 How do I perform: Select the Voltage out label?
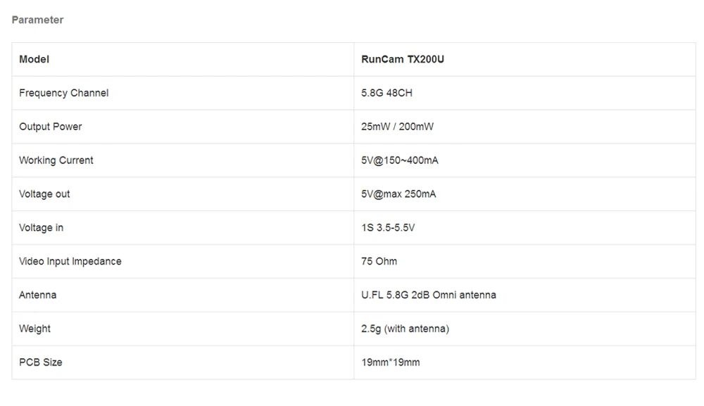tap(44, 194)
